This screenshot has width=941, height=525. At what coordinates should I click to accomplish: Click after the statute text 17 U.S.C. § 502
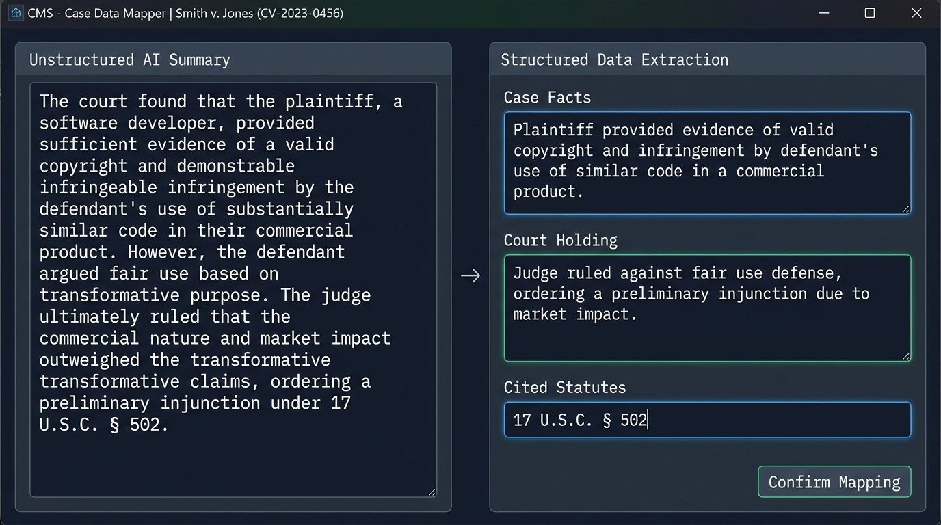coord(648,420)
